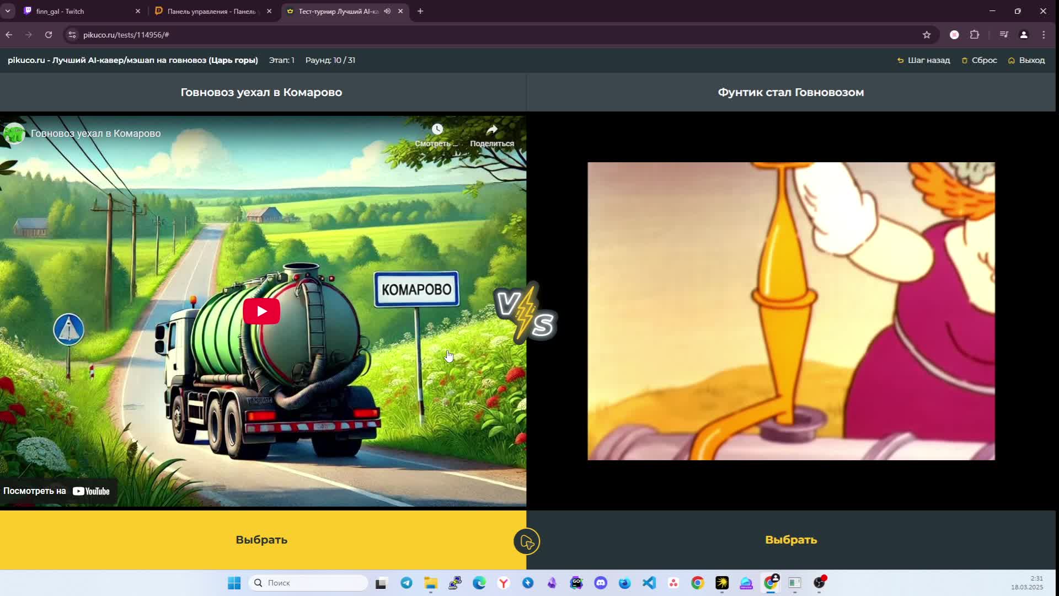Open the blue lightning-bolt app on the taskbar
The width and height of the screenshot is (1059, 596).
tap(528, 583)
